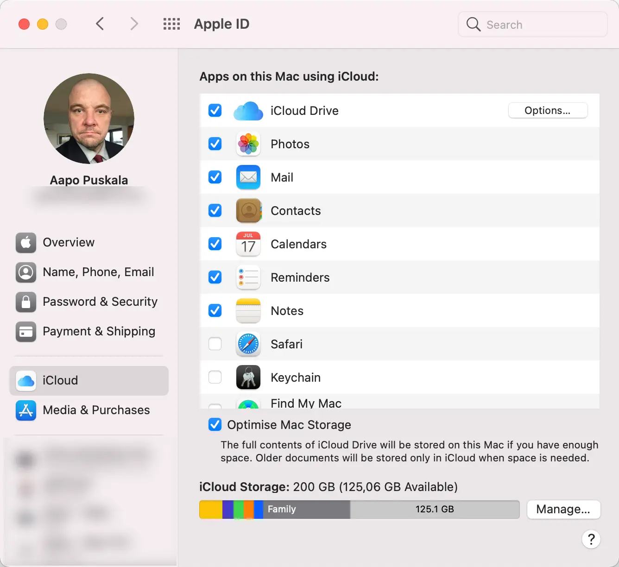Click the App Store icon beside Media & Purchases
619x567 pixels.
pyautogui.click(x=26, y=410)
